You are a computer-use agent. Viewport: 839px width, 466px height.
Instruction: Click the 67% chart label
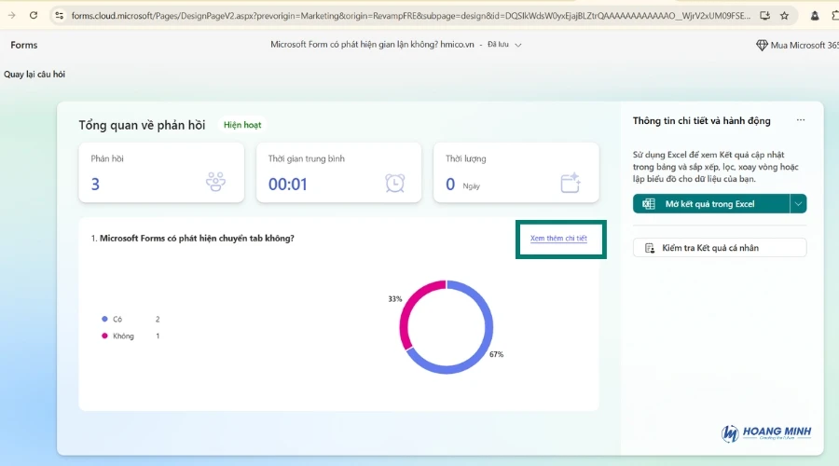496,354
